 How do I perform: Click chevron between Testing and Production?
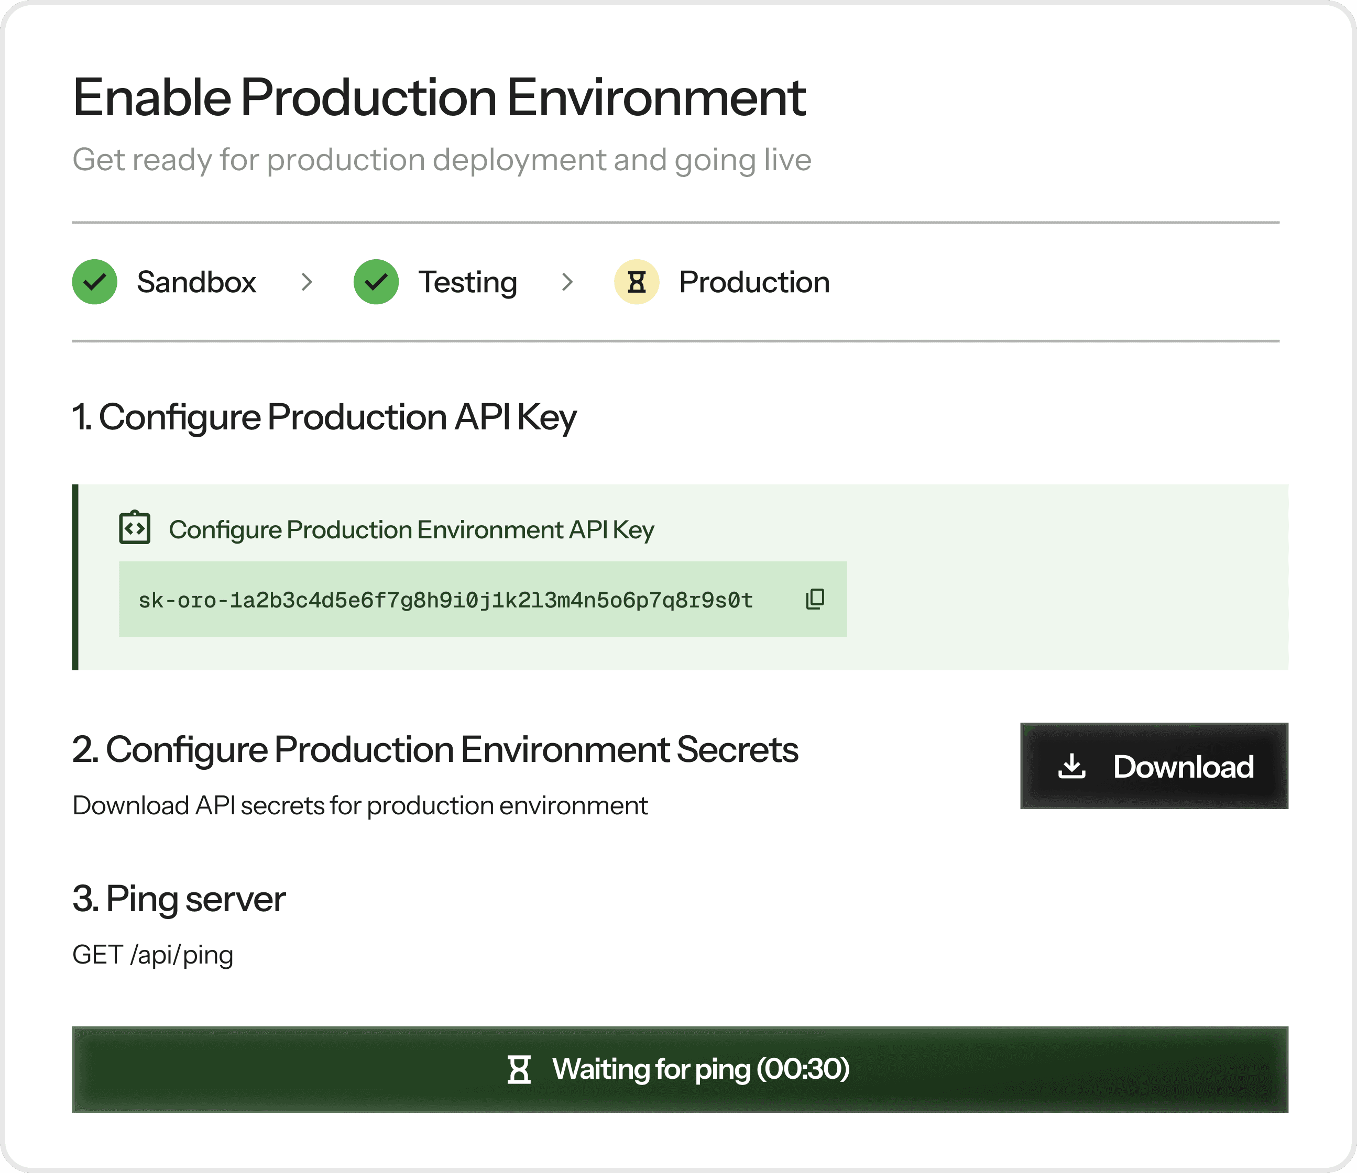tap(567, 282)
